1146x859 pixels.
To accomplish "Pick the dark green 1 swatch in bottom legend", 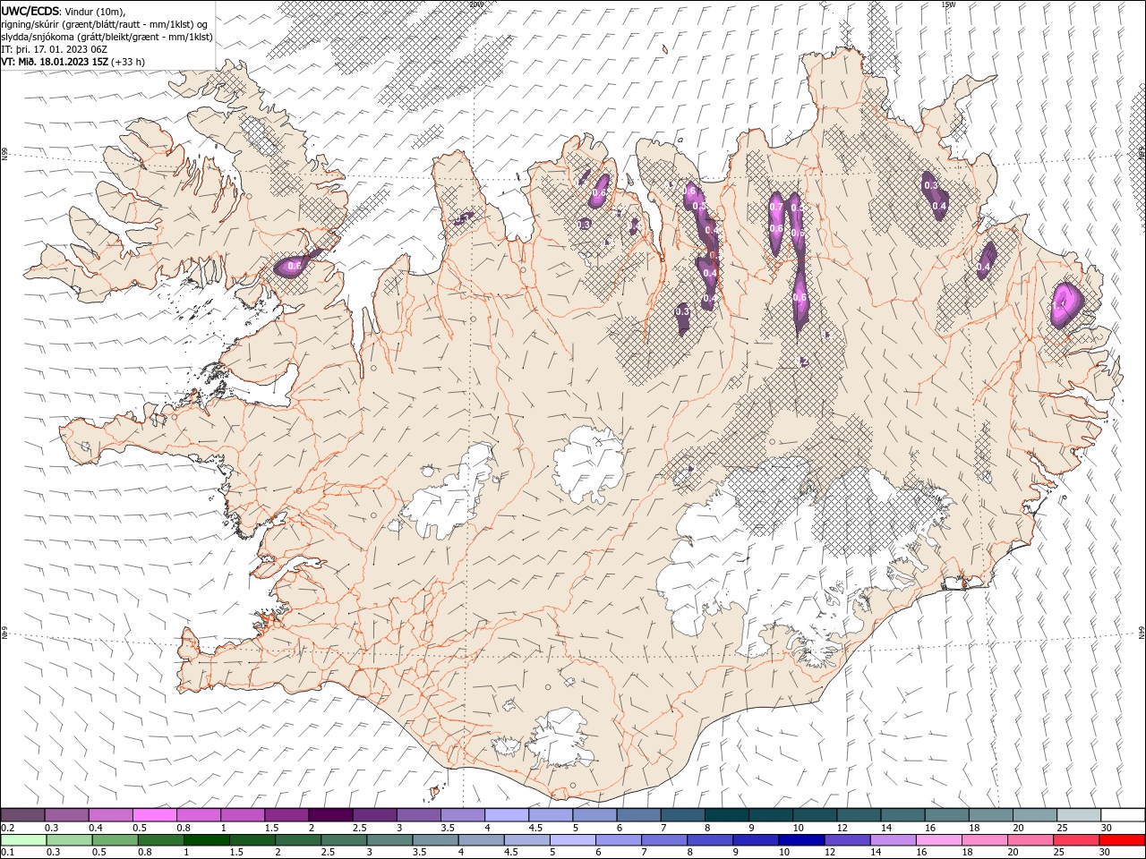I will [206, 840].
